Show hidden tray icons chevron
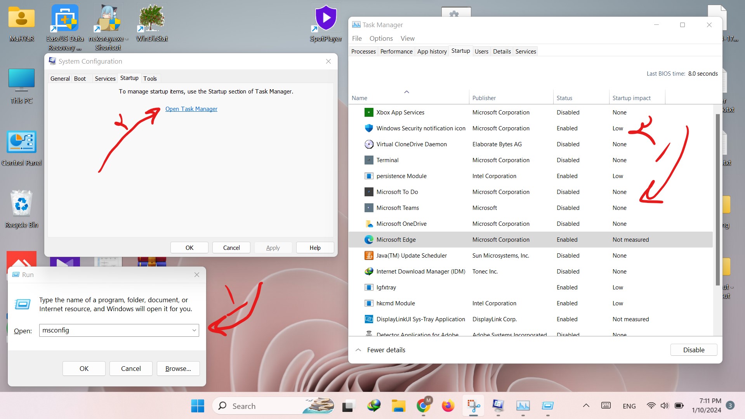The height and width of the screenshot is (419, 745). pos(586,406)
